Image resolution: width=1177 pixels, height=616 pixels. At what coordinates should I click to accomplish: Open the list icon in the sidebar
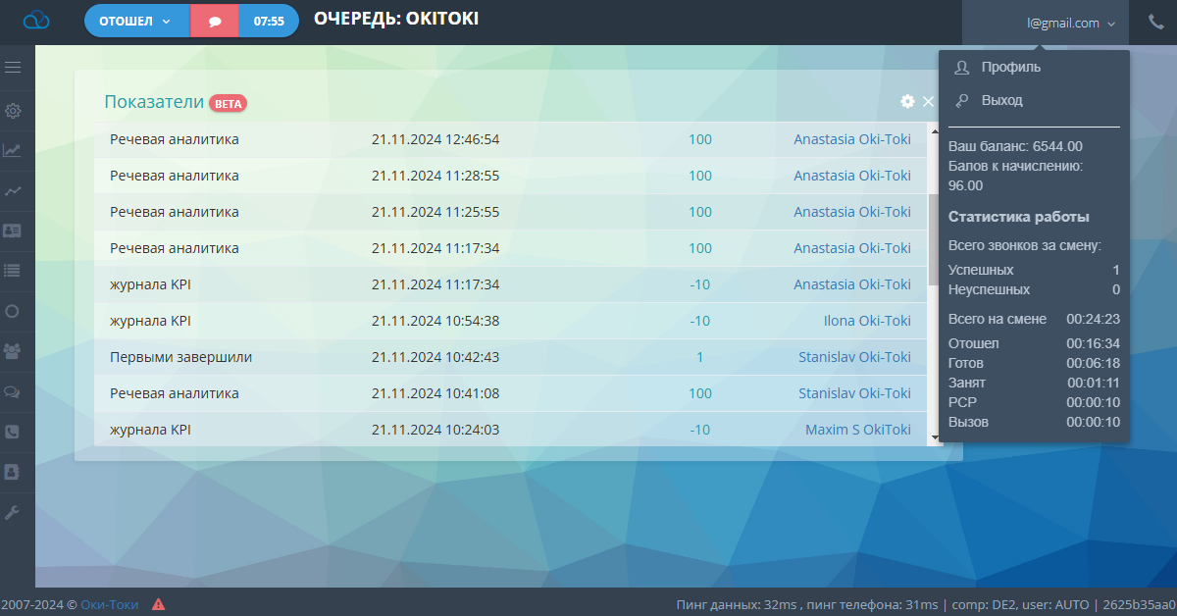(x=13, y=270)
